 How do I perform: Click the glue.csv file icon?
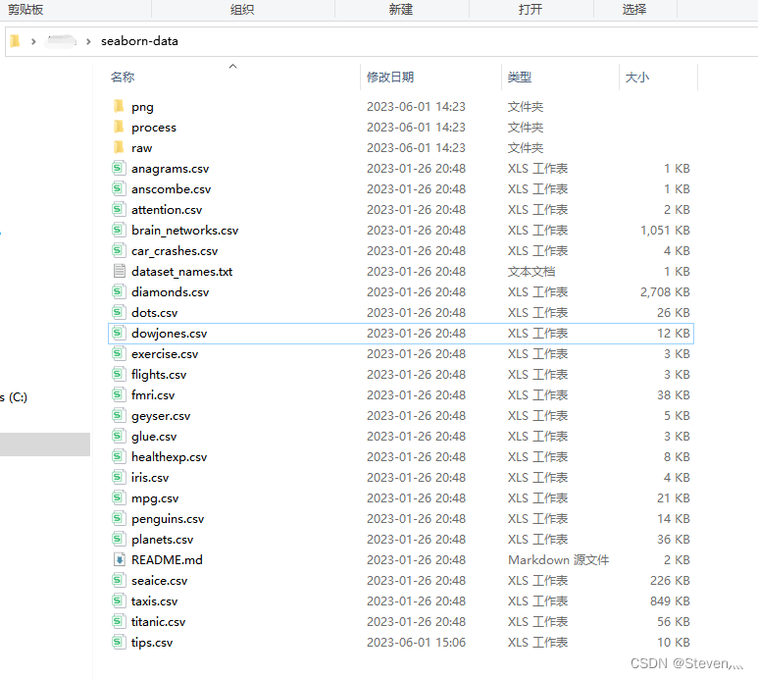[119, 437]
